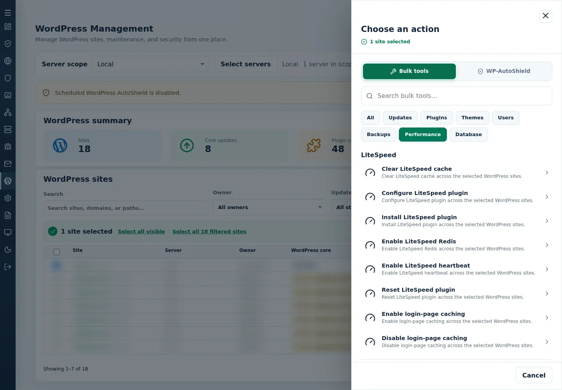The width and height of the screenshot is (562, 390).
Task: Click the Cancel button
Action: (534, 375)
